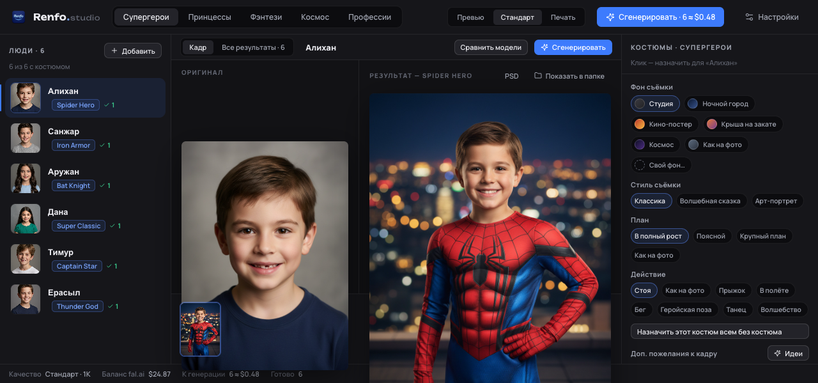
Task: Click the sparkle icon in the top Сгенерировать button
Action: pos(610,17)
